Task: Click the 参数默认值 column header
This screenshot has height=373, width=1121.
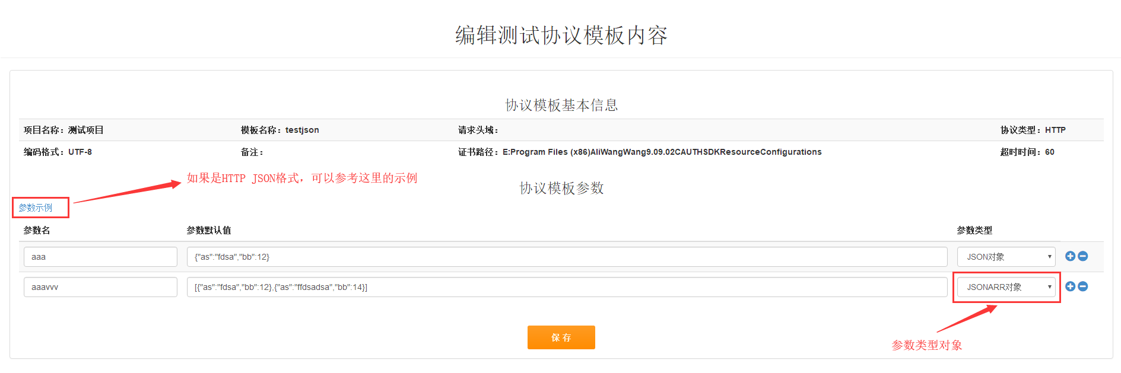Action: point(209,230)
